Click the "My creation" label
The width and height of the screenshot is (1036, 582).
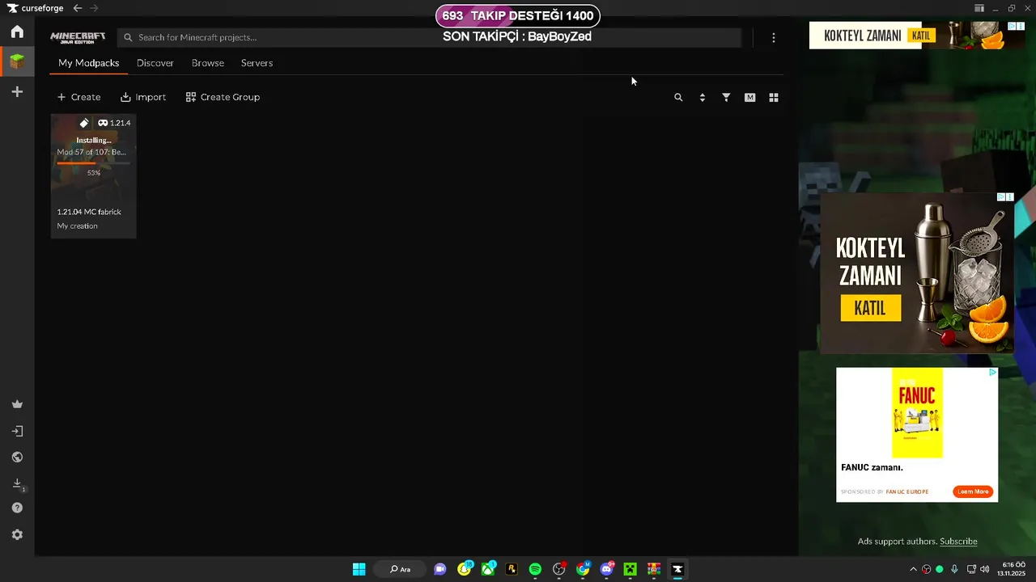78,226
